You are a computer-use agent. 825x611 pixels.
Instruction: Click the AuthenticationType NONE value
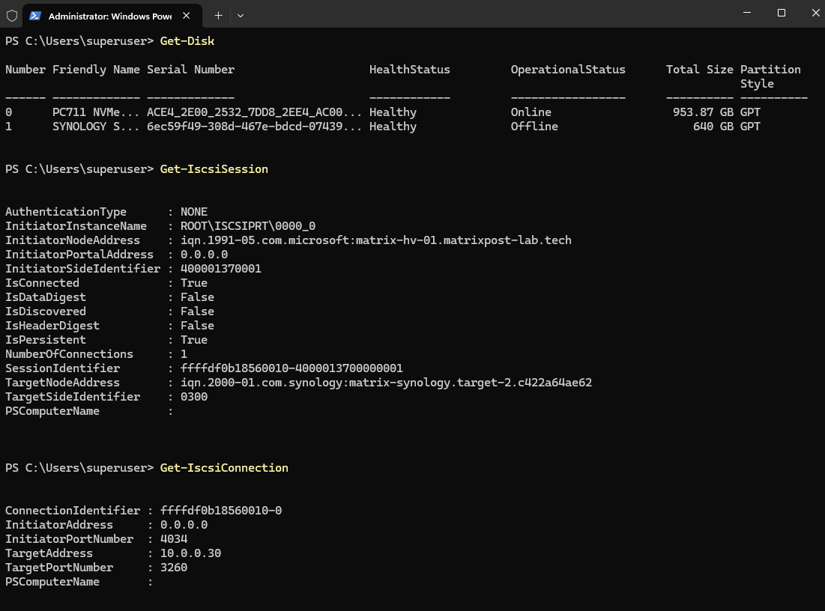click(x=193, y=211)
